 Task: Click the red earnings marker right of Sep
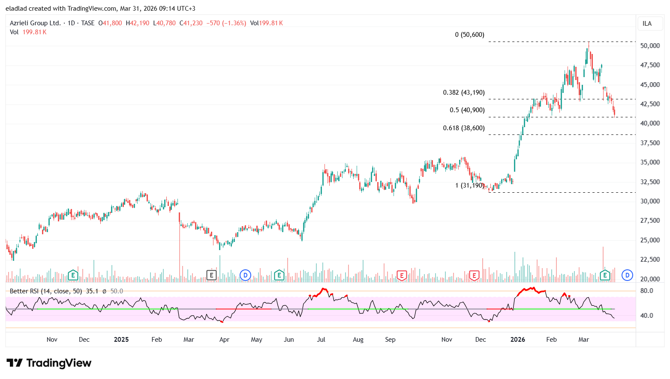[x=402, y=275]
